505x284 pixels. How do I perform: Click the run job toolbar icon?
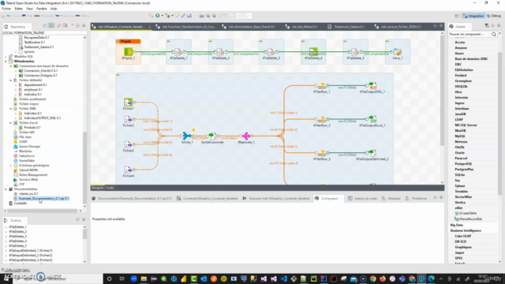pyautogui.click(x=158, y=16)
